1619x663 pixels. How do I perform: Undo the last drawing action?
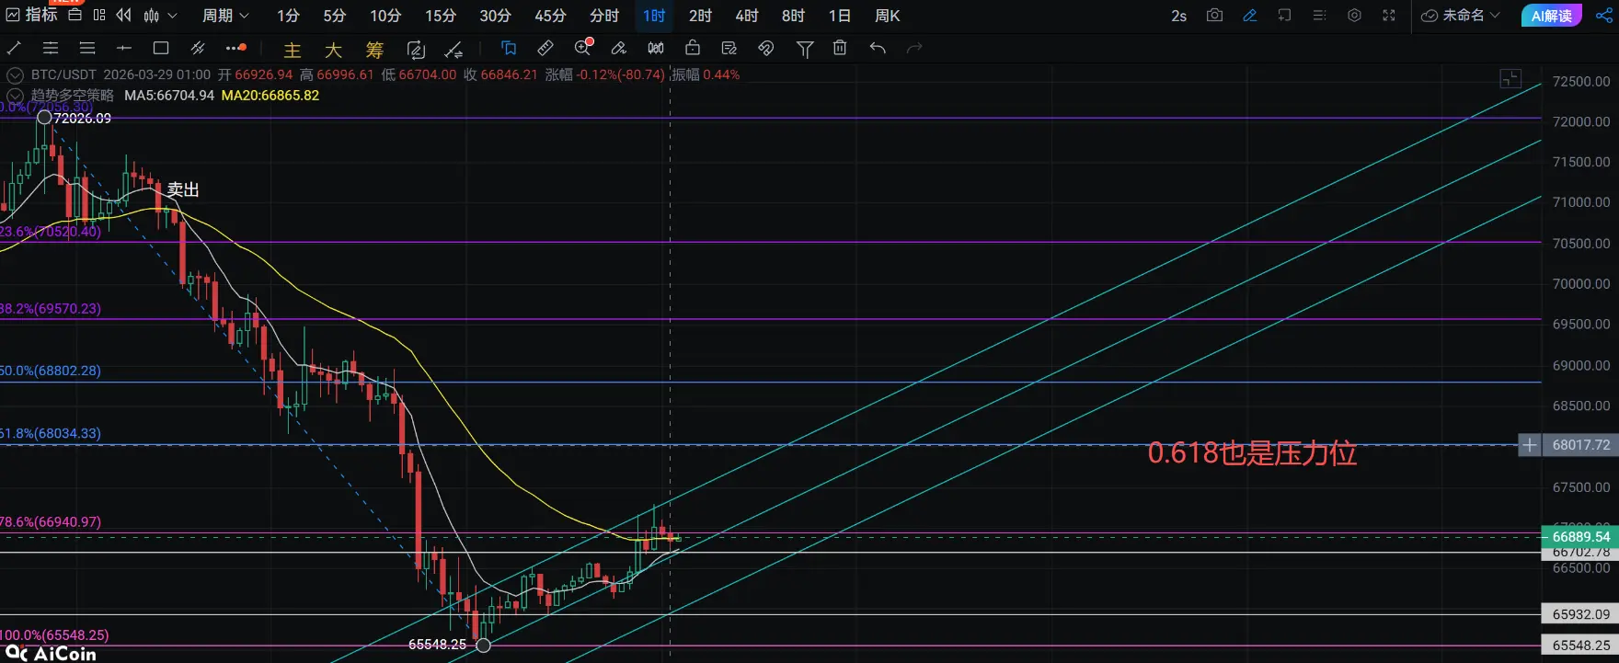(878, 48)
